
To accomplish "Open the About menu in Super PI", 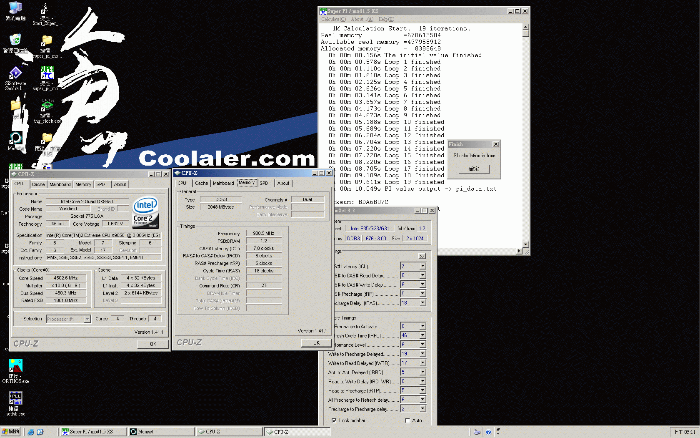I will (362, 19).
